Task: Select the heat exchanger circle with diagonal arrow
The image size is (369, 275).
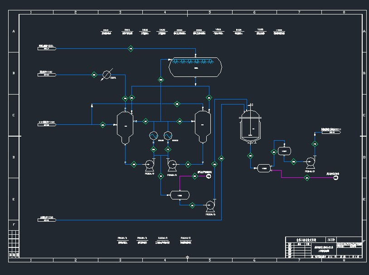Action: pos(107,75)
